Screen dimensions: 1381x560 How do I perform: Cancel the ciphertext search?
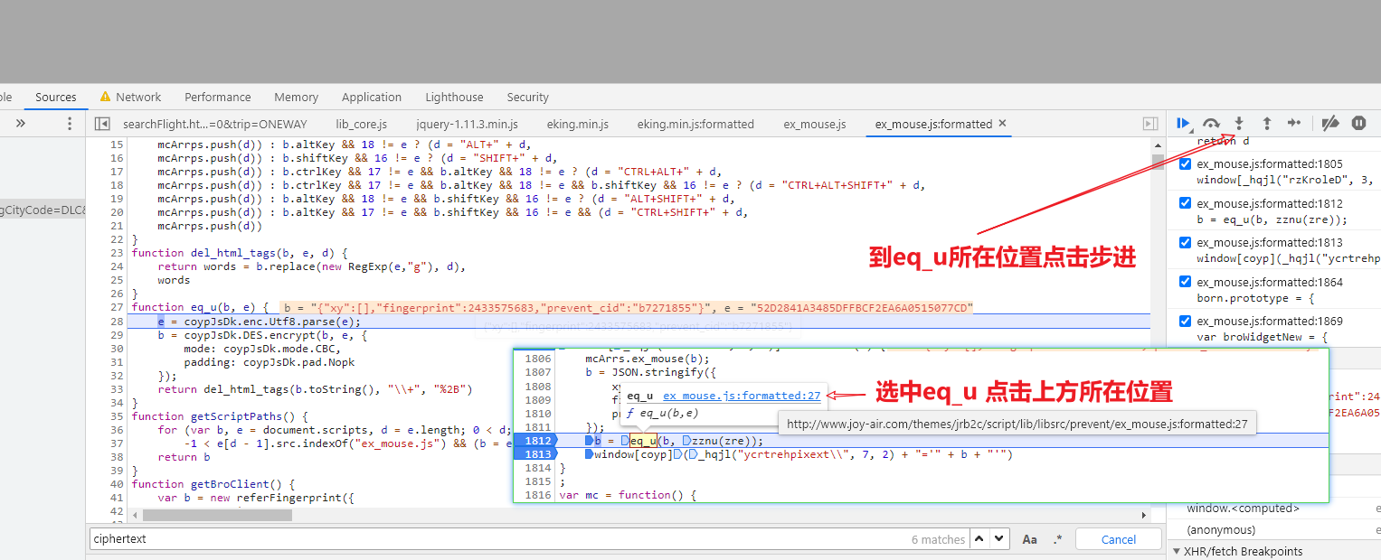coord(1119,539)
